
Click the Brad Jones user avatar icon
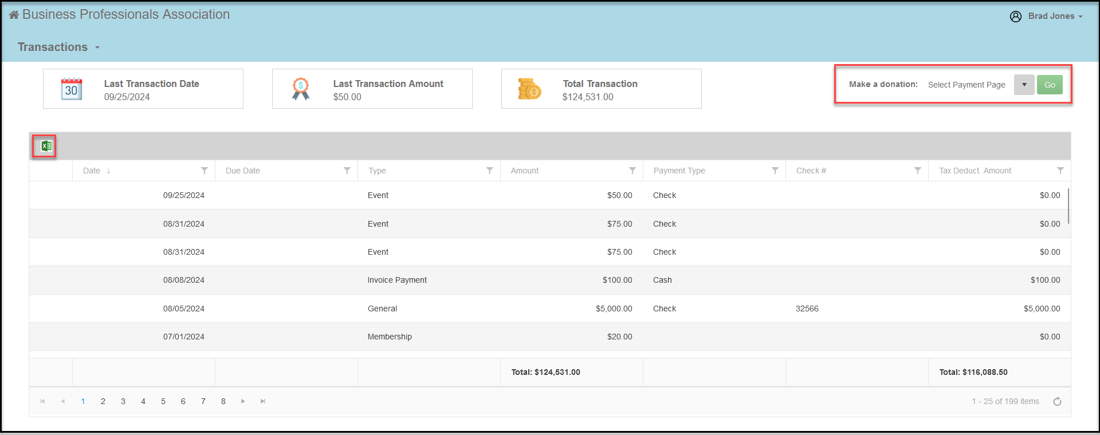pos(1016,17)
